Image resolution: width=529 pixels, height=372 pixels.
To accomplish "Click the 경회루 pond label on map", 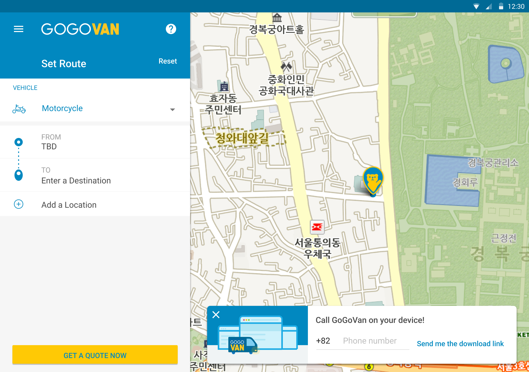I will (x=465, y=182).
